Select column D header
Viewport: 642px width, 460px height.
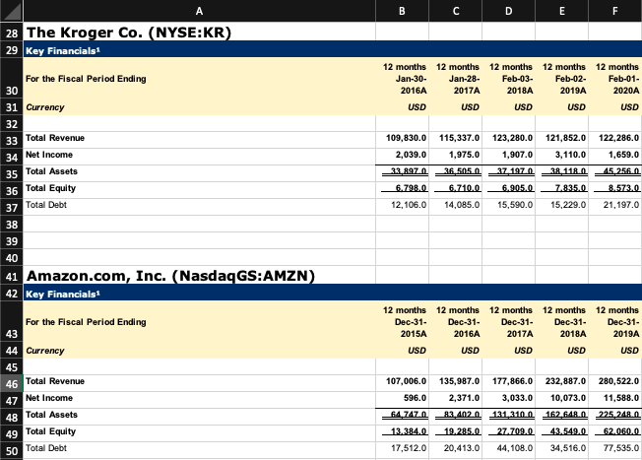pos(508,11)
